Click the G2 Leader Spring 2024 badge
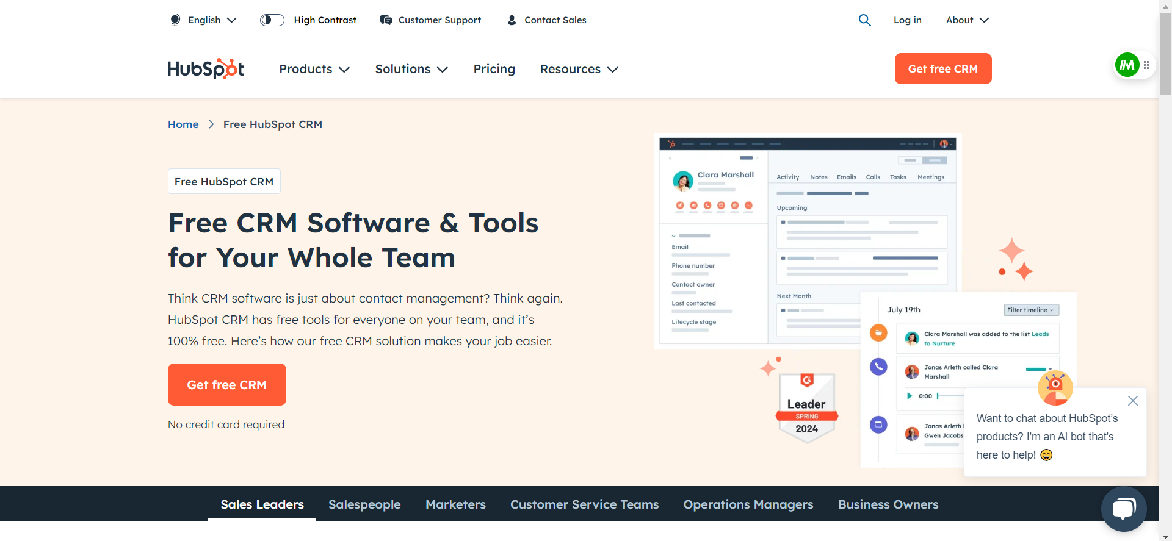This screenshot has height=541, width=1172. pos(806,407)
